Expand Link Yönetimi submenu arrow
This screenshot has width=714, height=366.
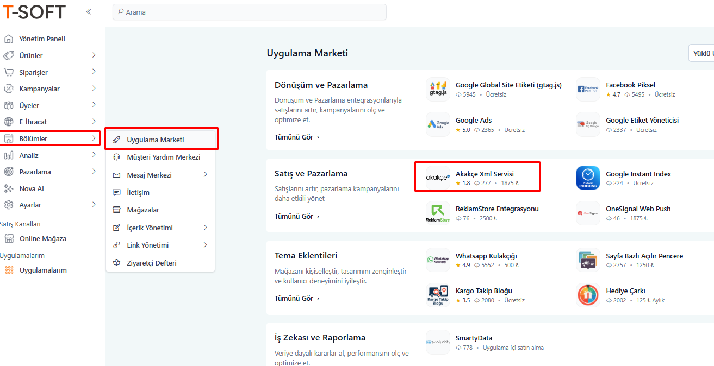pos(205,245)
